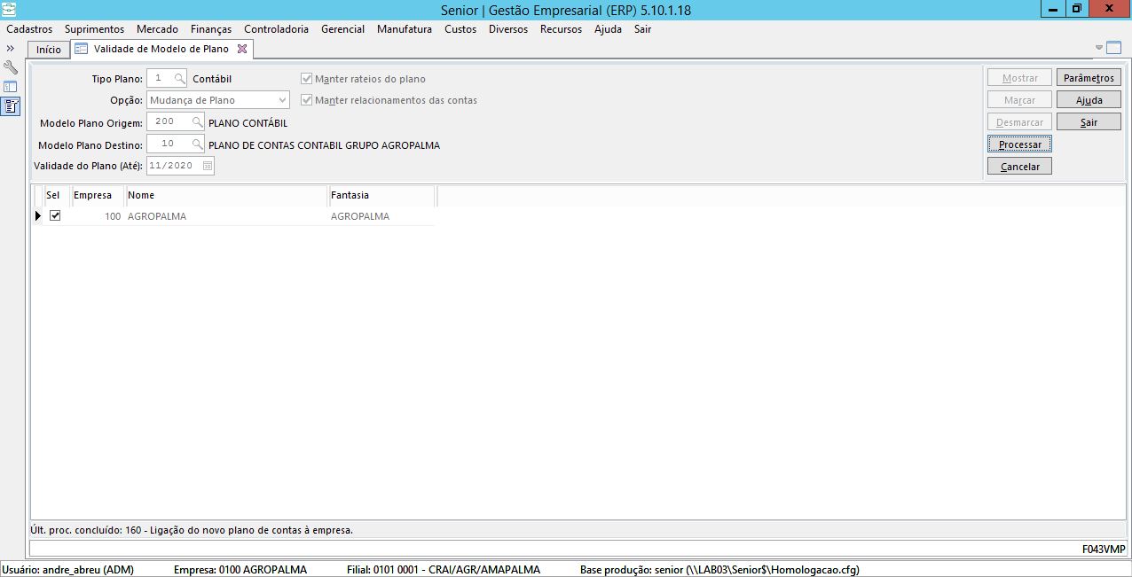
Task: Open lookup for Modelo Plano Destino
Action: click(197, 144)
